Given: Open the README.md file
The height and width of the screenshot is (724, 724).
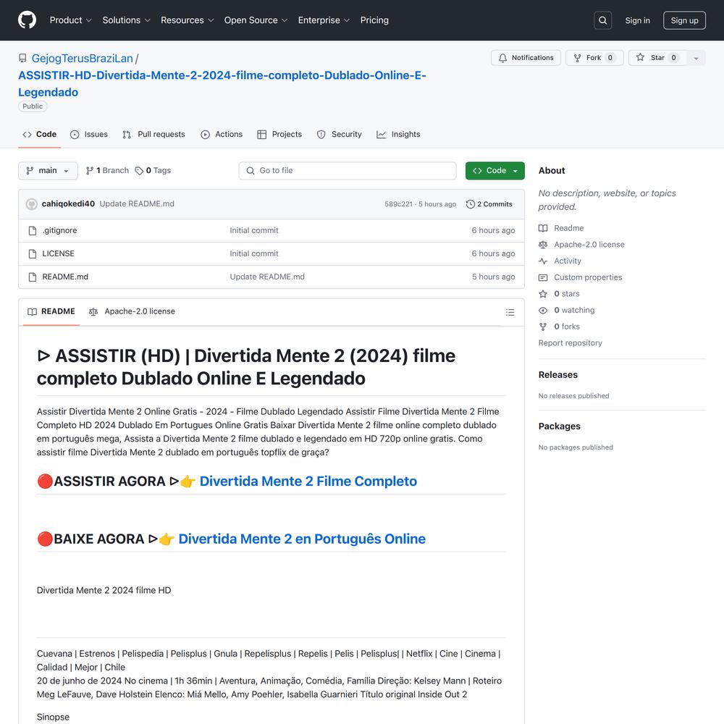Looking at the screenshot, I should click(65, 277).
